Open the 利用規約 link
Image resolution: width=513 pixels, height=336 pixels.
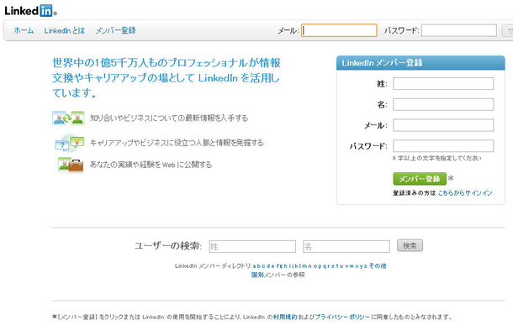pos(285,317)
